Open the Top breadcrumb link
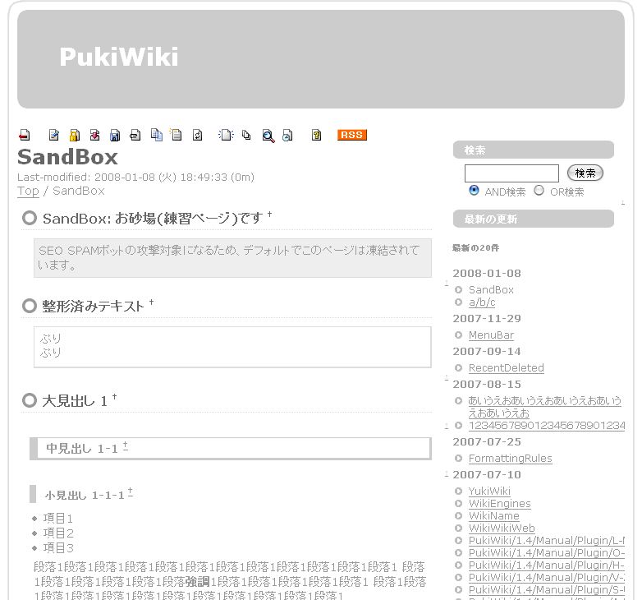This screenshot has width=642, height=600. click(28, 191)
